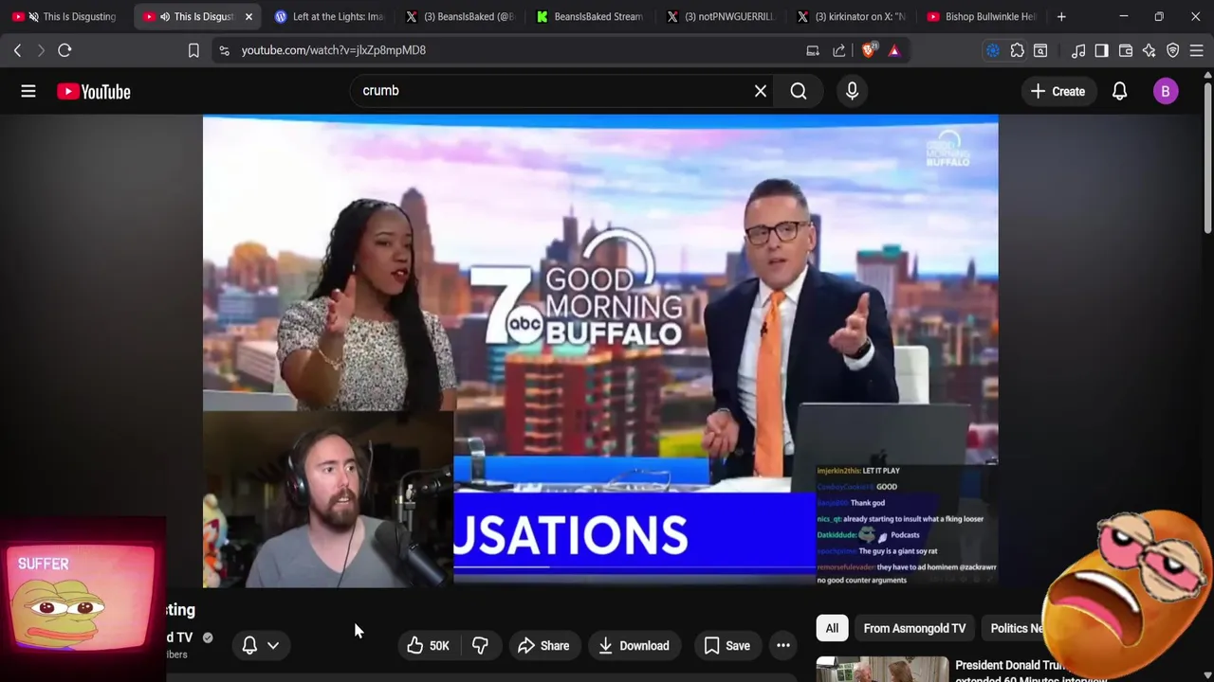Viewport: 1214px width, 682px height.
Task: Open a new browser tab
Action: 1061,16
